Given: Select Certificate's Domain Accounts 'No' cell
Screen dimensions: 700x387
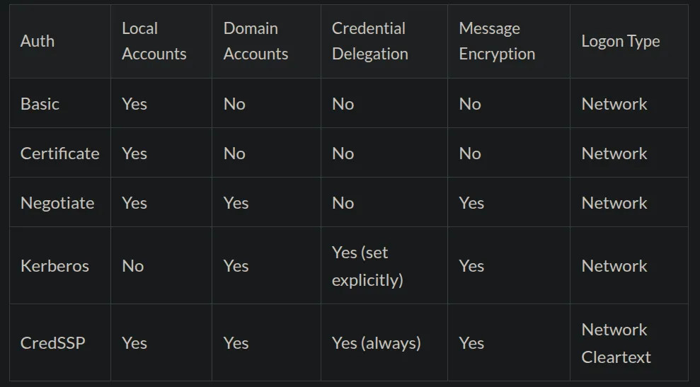Looking at the screenshot, I should 267,153.
